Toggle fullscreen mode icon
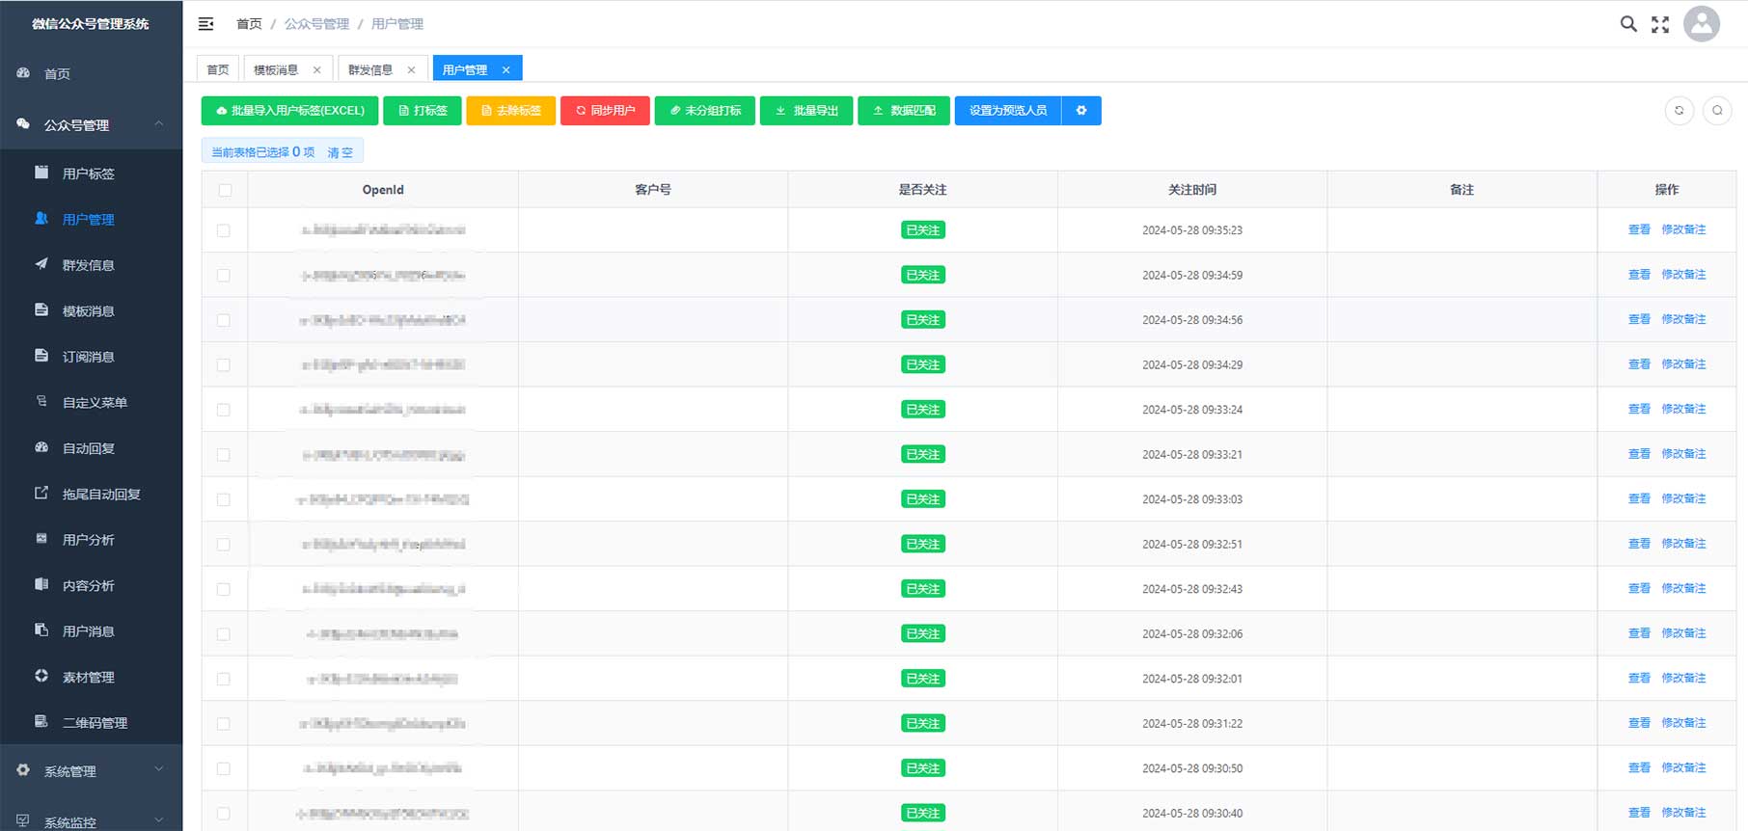The height and width of the screenshot is (831, 1748). (x=1660, y=24)
